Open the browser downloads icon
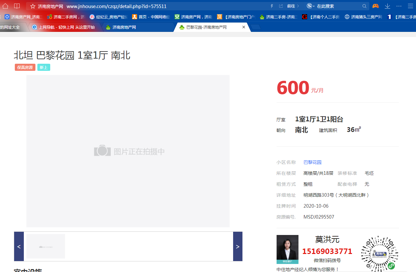 tap(387, 6)
